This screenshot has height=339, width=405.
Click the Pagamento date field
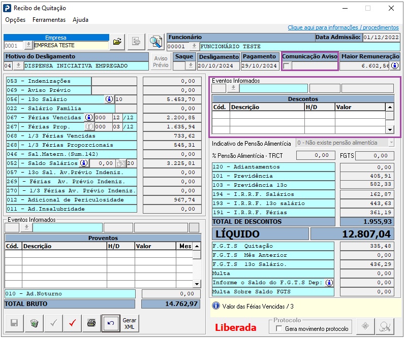(x=259, y=66)
